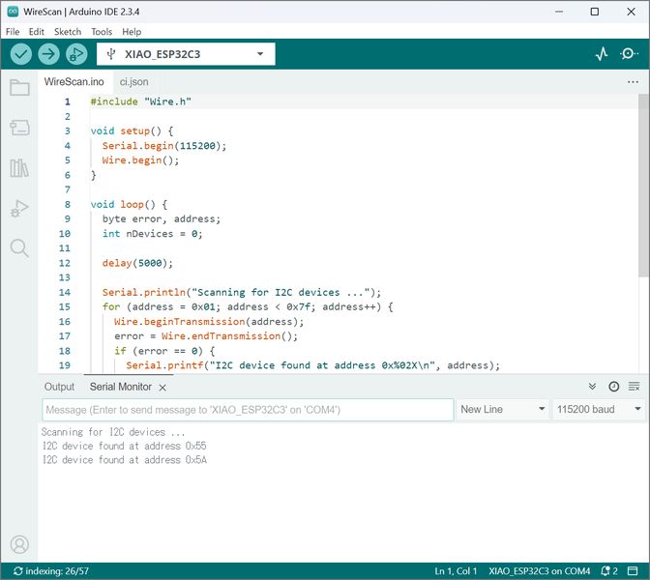Open the 115200 baud rate dropdown

(x=598, y=409)
